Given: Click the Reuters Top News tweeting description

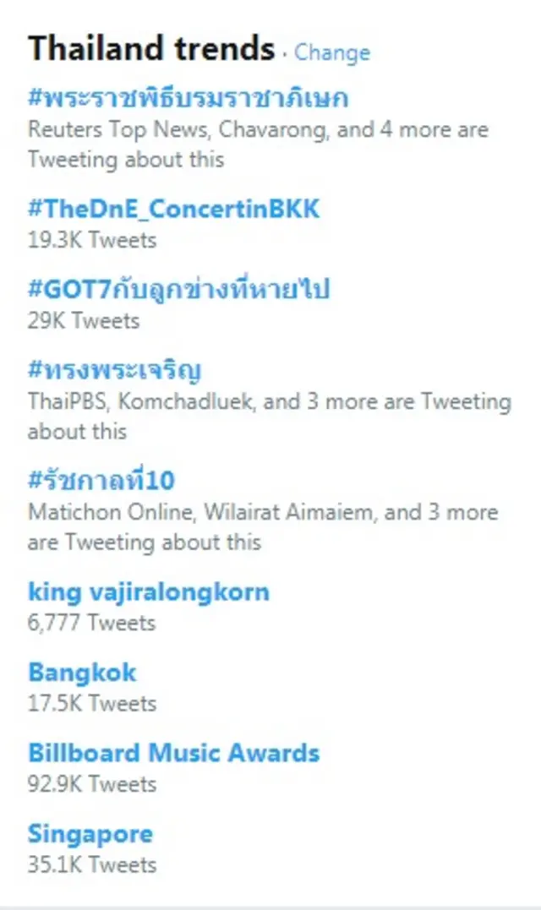Looking at the screenshot, I should pos(258,144).
